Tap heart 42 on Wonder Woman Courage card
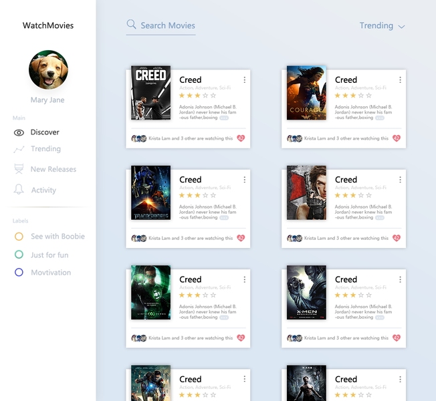 [x=397, y=138]
